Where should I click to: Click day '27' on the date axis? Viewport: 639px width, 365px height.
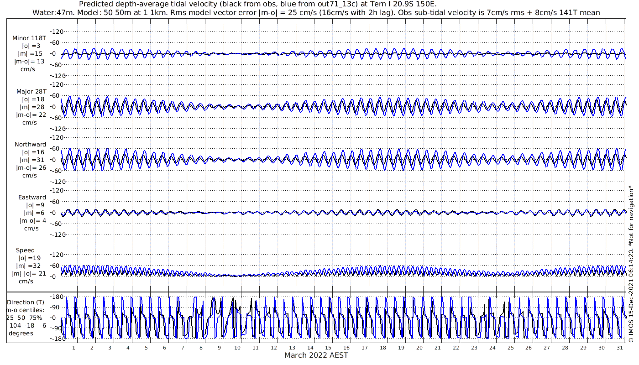pos(547,347)
